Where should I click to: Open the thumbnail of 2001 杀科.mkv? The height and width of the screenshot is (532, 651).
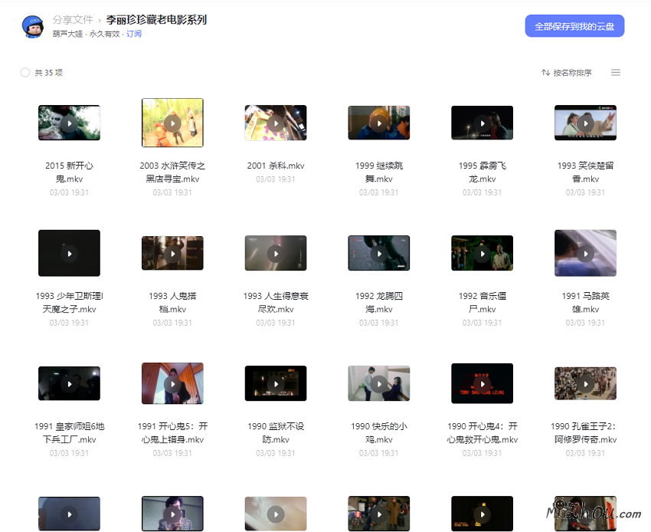(x=276, y=123)
